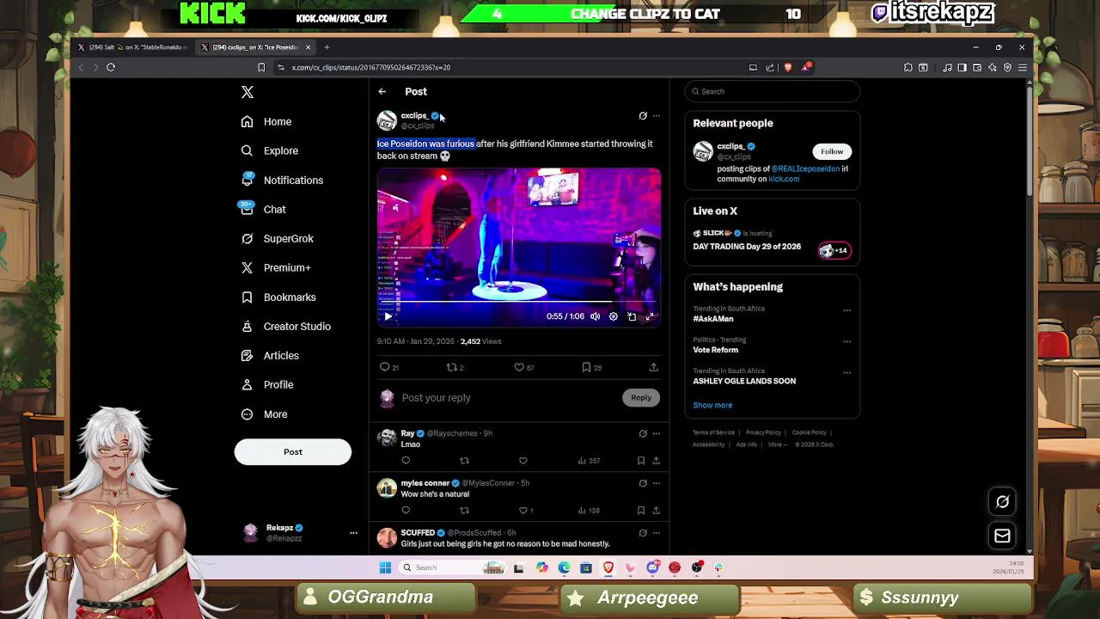
Task: Like myles conner's reply
Action: [x=525, y=511]
